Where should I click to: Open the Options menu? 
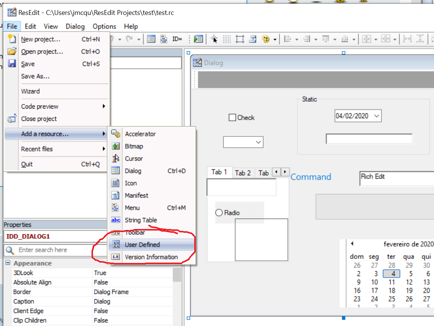coord(104,26)
